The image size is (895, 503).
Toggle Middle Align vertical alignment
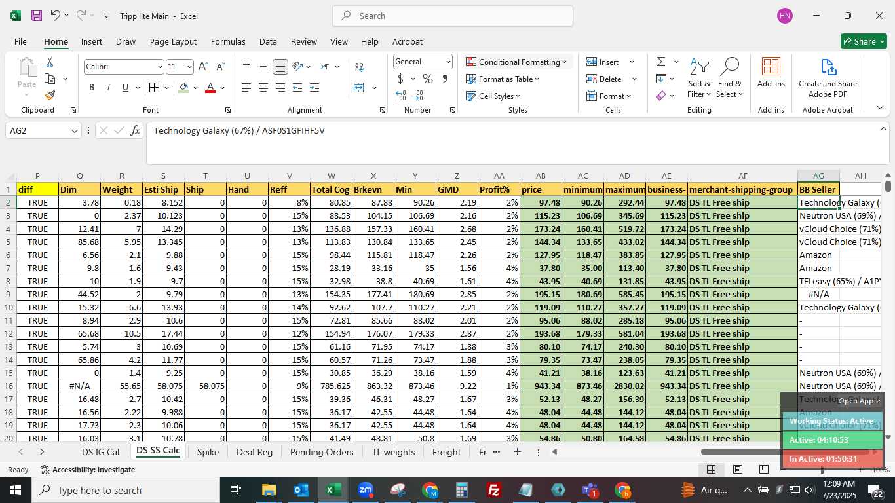[263, 66]
